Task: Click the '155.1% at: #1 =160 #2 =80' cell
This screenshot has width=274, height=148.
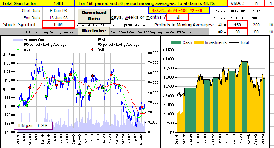Action: pyautogui.click(x=178, y=11)
